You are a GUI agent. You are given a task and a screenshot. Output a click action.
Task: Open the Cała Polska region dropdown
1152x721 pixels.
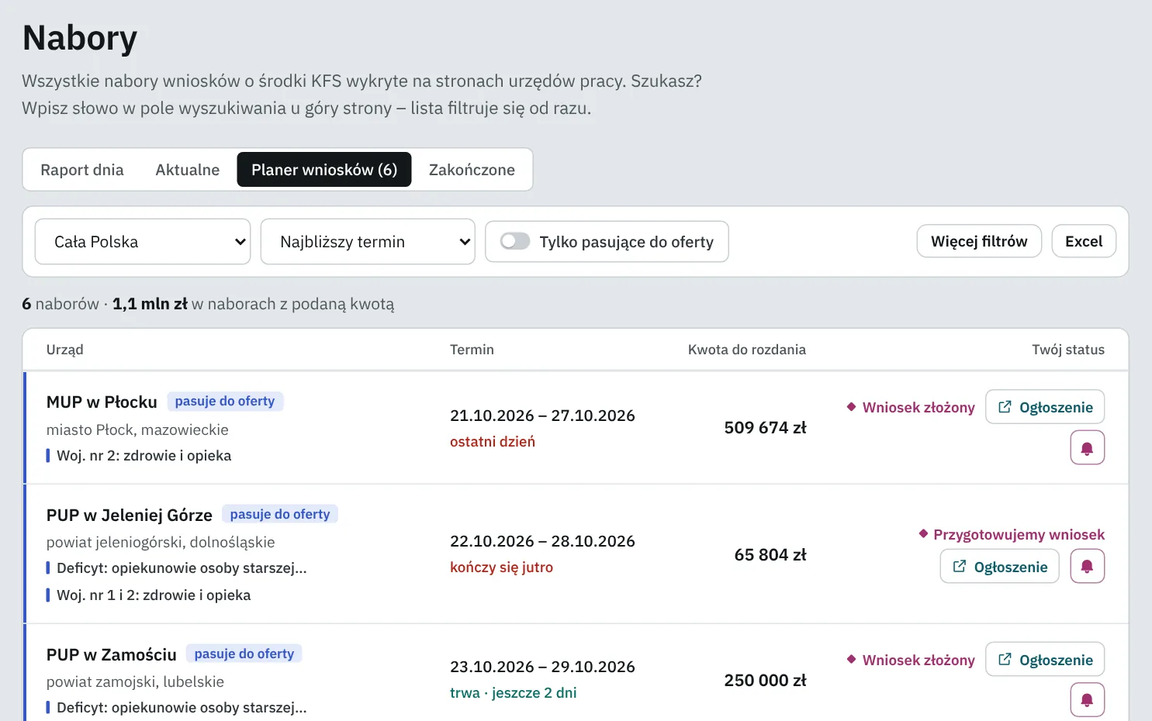coord(143,242)
